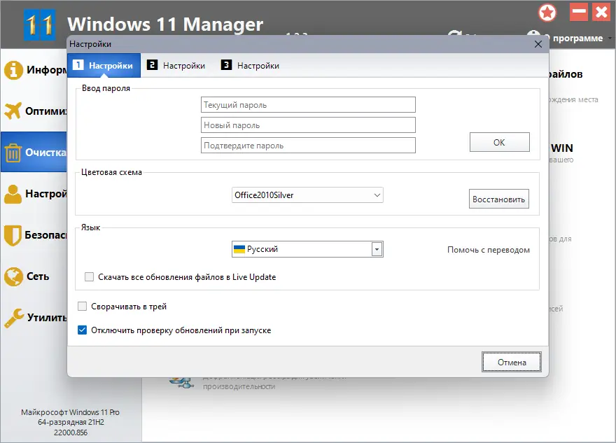Open the Security shield icon
Image resolution: width=616 pixels, height=443 pixels.
pos(13,235)
